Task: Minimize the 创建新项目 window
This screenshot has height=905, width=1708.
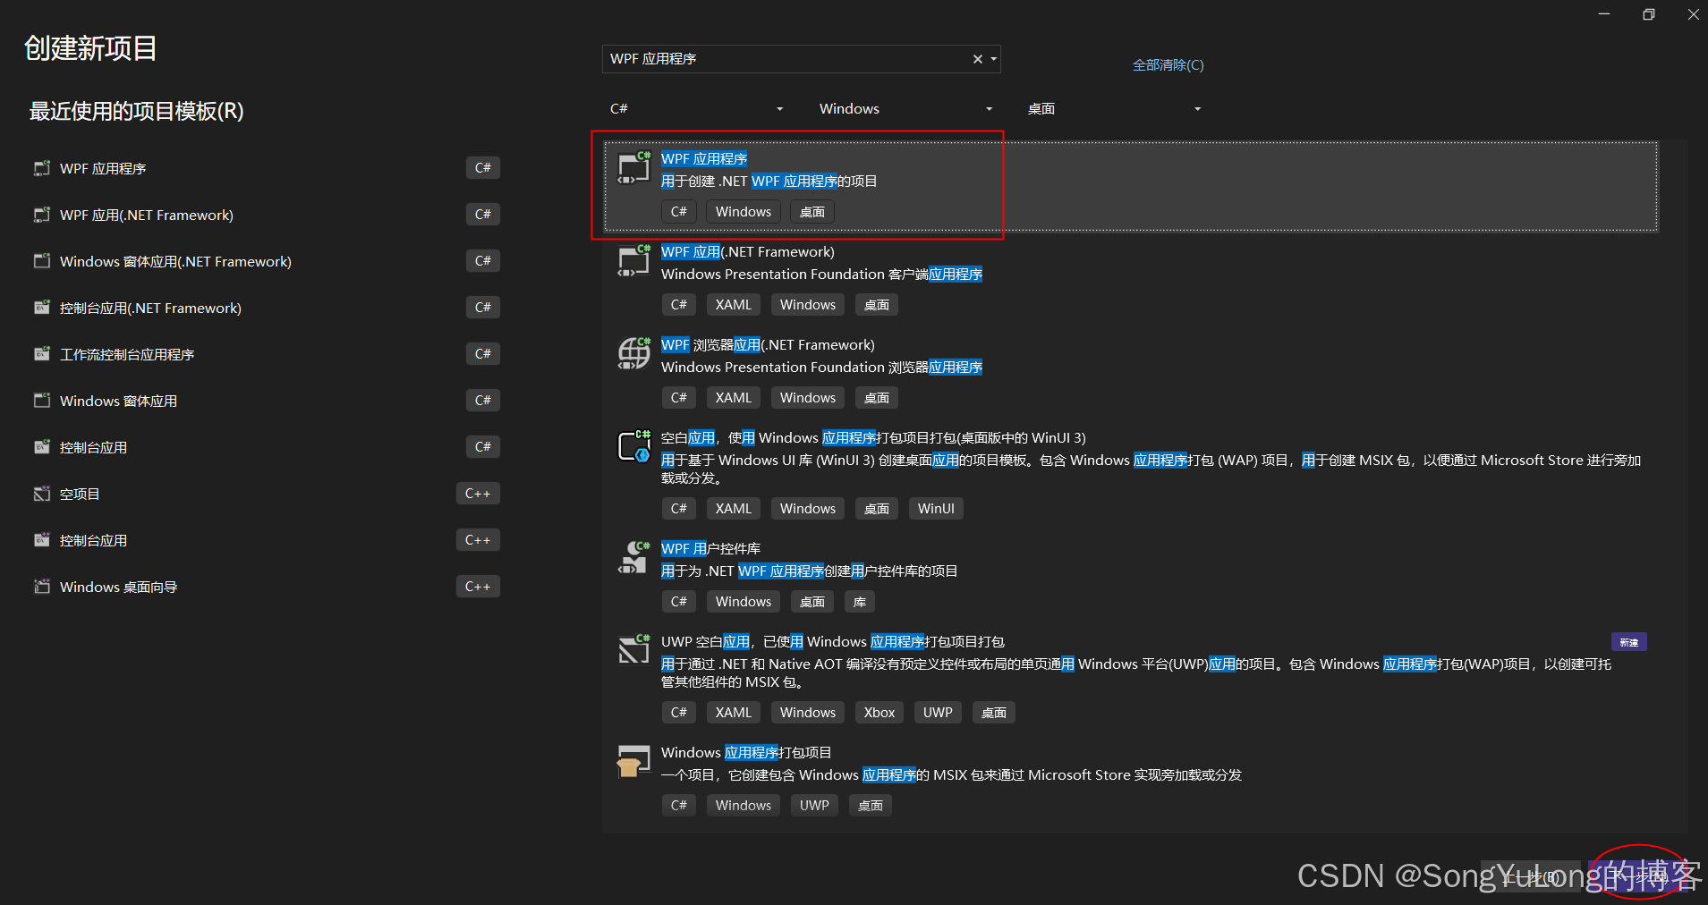Action: (1604, 14)
